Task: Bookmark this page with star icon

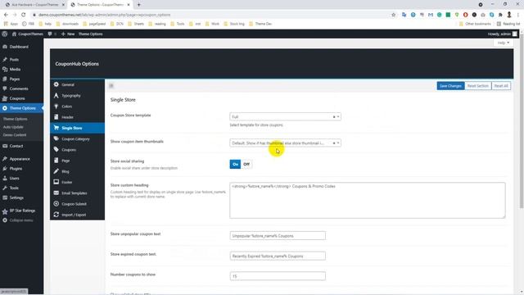Action: pos(393,15)
